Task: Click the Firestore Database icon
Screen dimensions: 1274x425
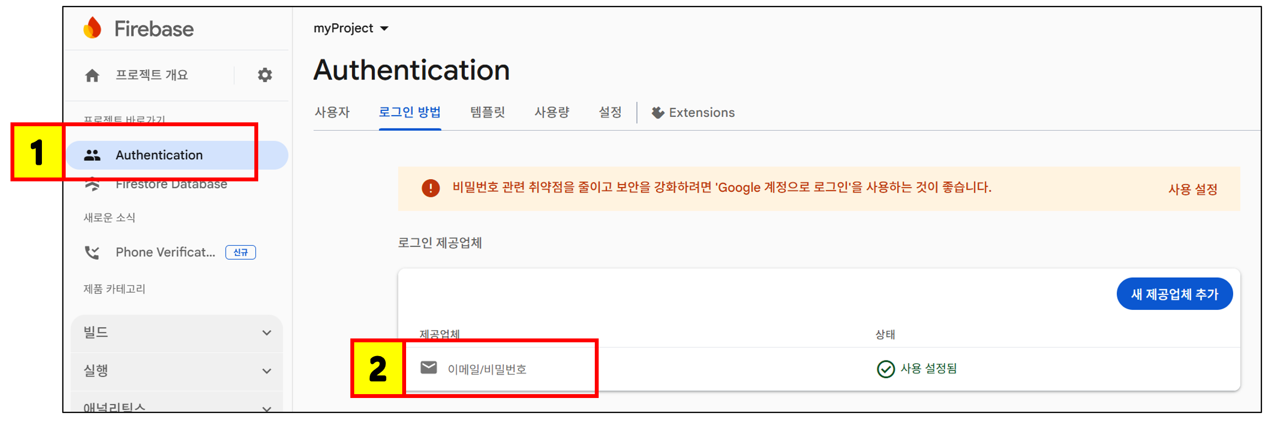Action: [92, 185]
